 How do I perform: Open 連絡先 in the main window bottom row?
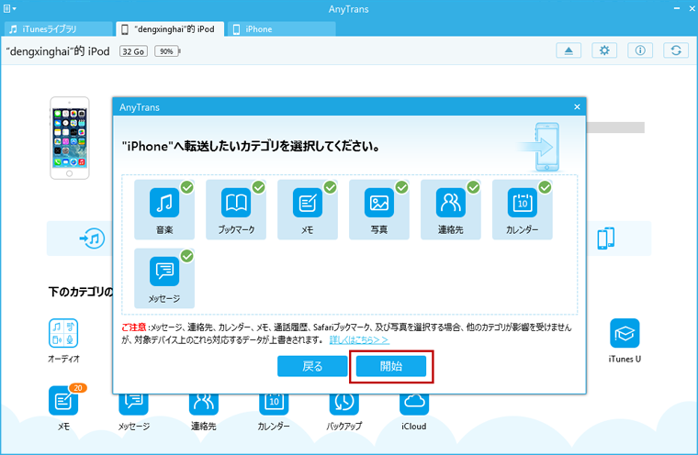(204, 412)
